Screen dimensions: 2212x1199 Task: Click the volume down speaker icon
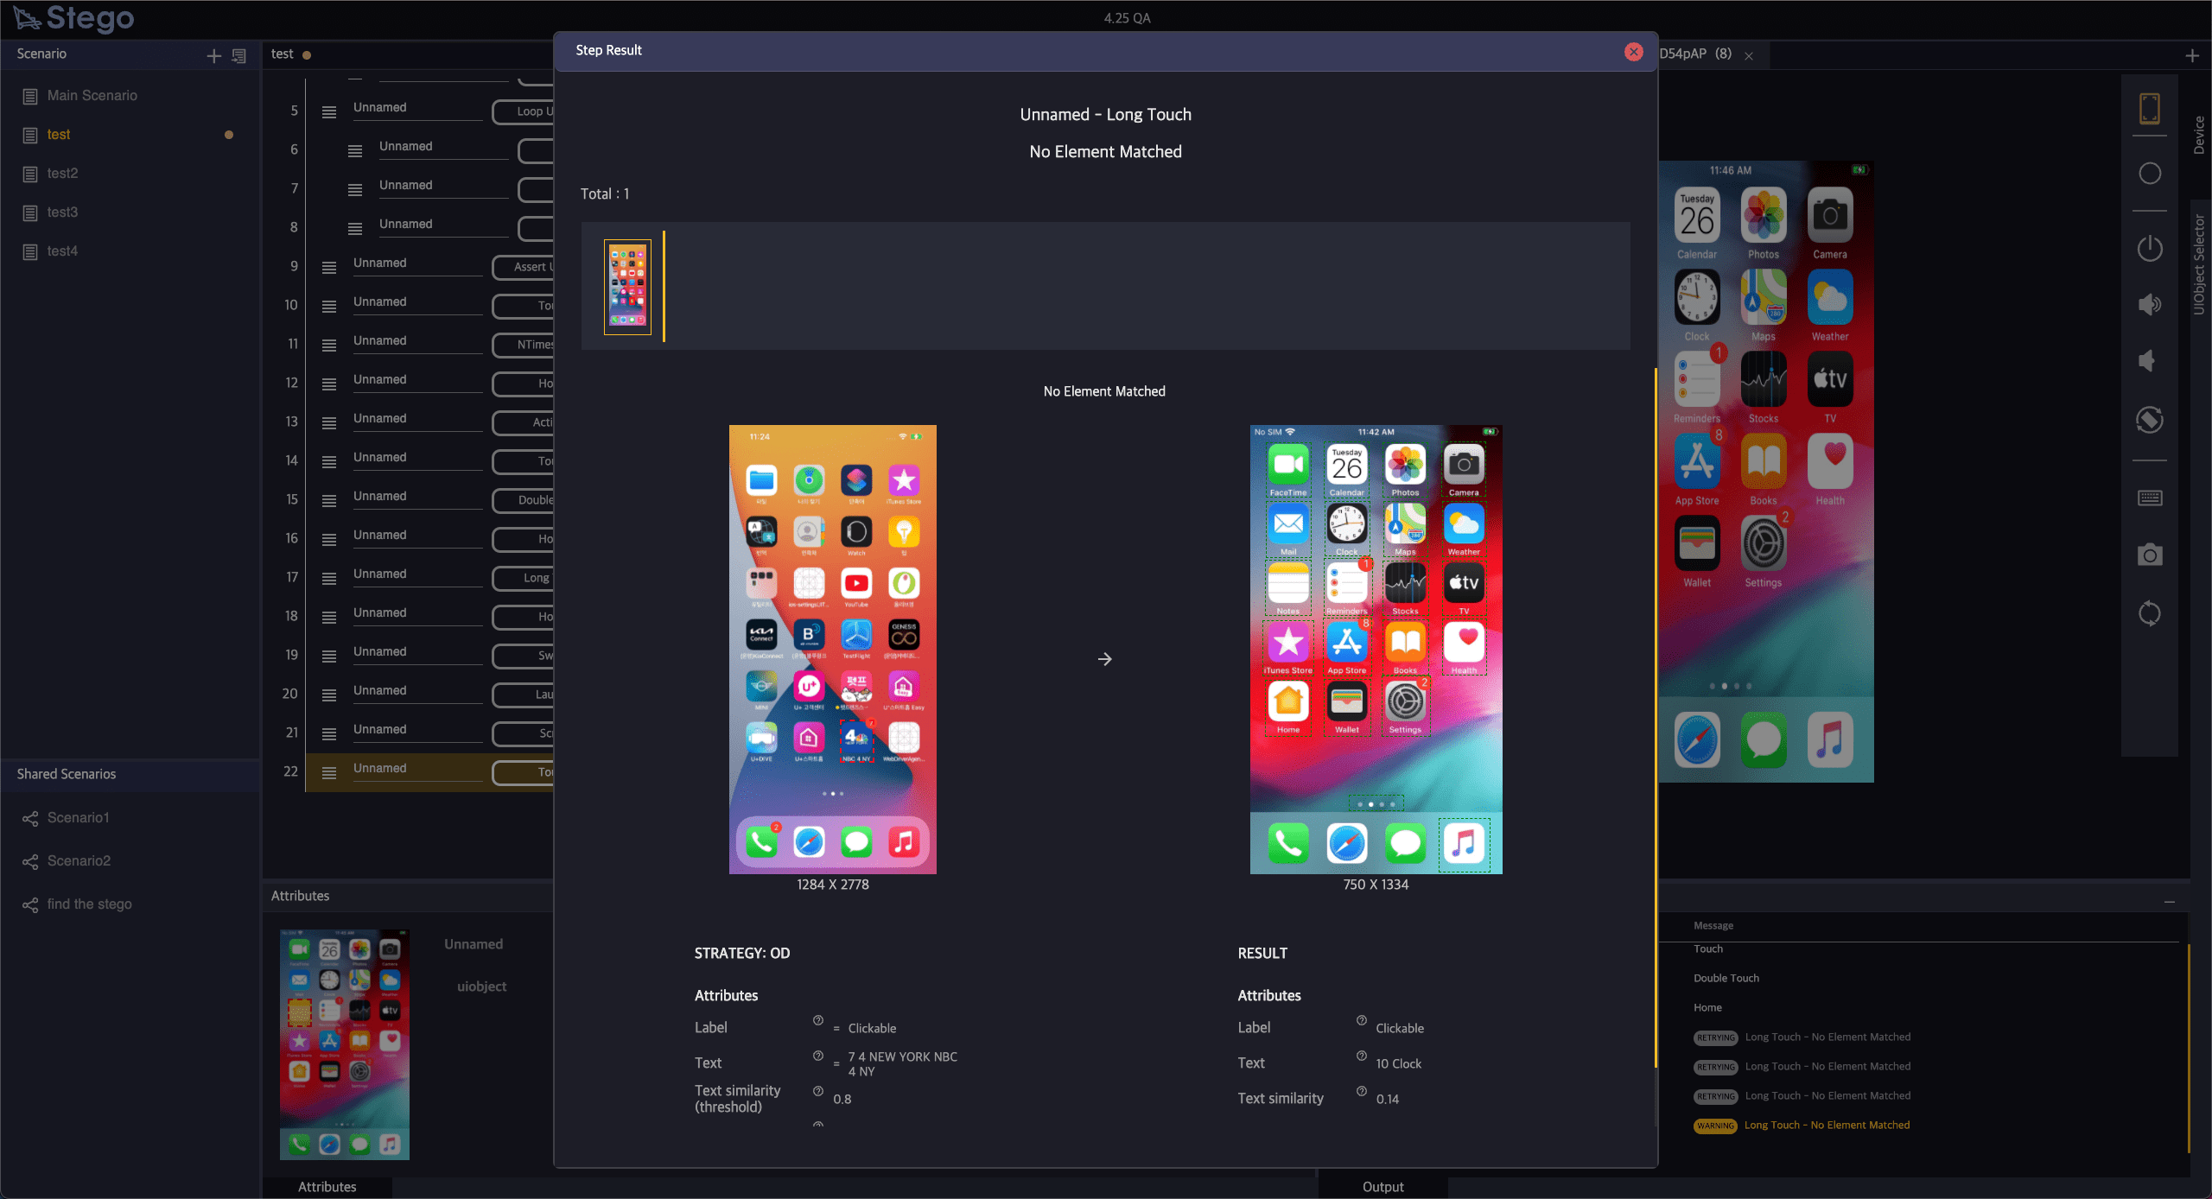(2147, 361)
